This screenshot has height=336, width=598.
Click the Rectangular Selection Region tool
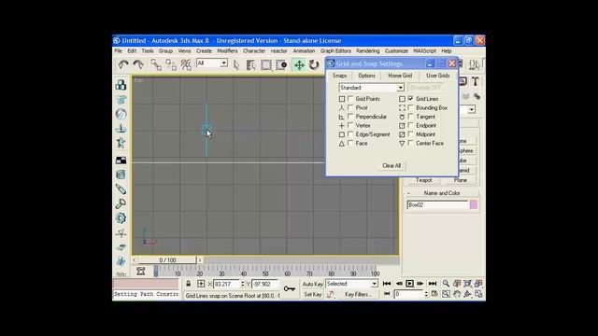[x=265, y=65]
